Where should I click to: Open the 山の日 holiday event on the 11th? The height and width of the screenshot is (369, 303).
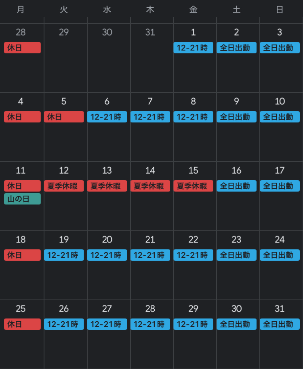pos(22,199)
